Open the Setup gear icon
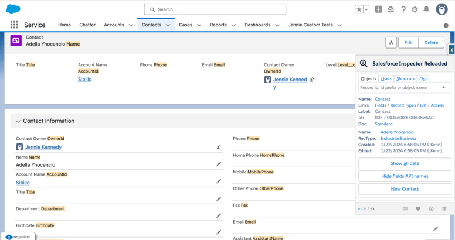The image size is (455, 240). pyautogui.click(x=415, y=9)
